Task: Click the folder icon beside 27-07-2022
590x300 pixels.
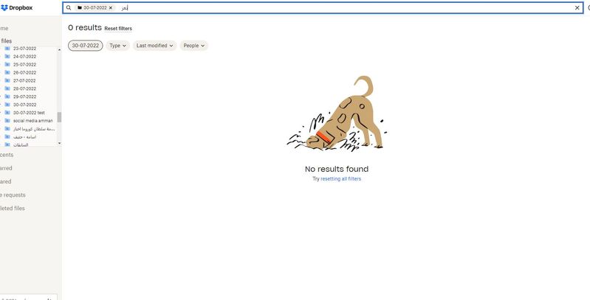Action: pyautogui.click(x=7, y=80)
